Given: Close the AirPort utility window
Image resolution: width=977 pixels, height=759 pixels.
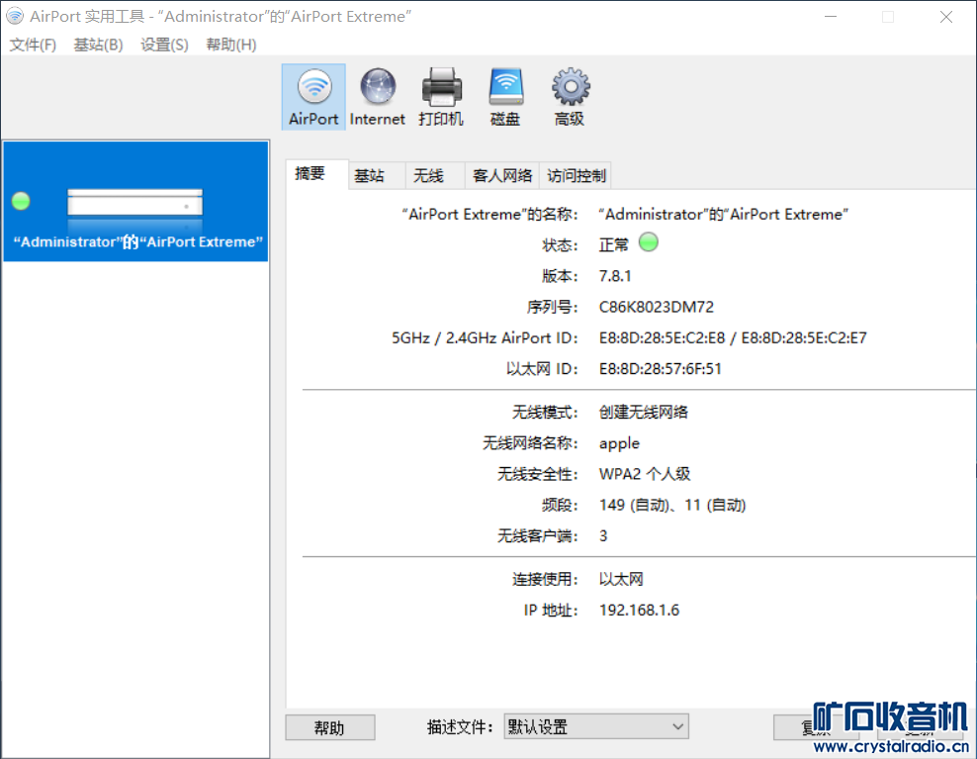Looking at the screenshot, I should pos(945,17).
